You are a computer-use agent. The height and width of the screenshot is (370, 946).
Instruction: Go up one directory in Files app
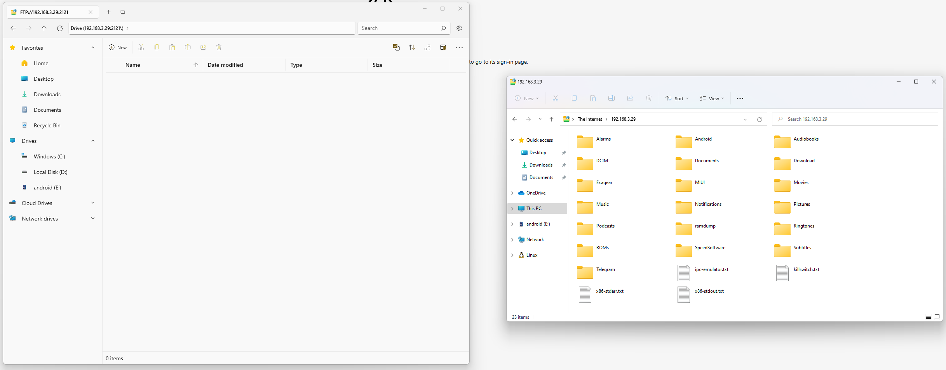click(44, 28)
